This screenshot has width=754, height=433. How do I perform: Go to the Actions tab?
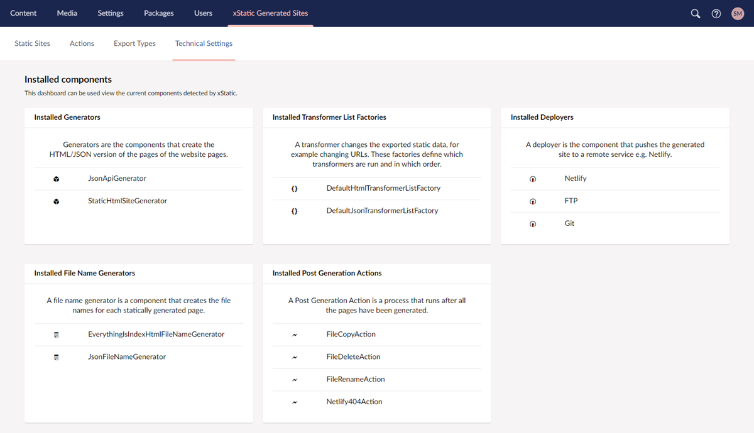[x=82, y=43]
